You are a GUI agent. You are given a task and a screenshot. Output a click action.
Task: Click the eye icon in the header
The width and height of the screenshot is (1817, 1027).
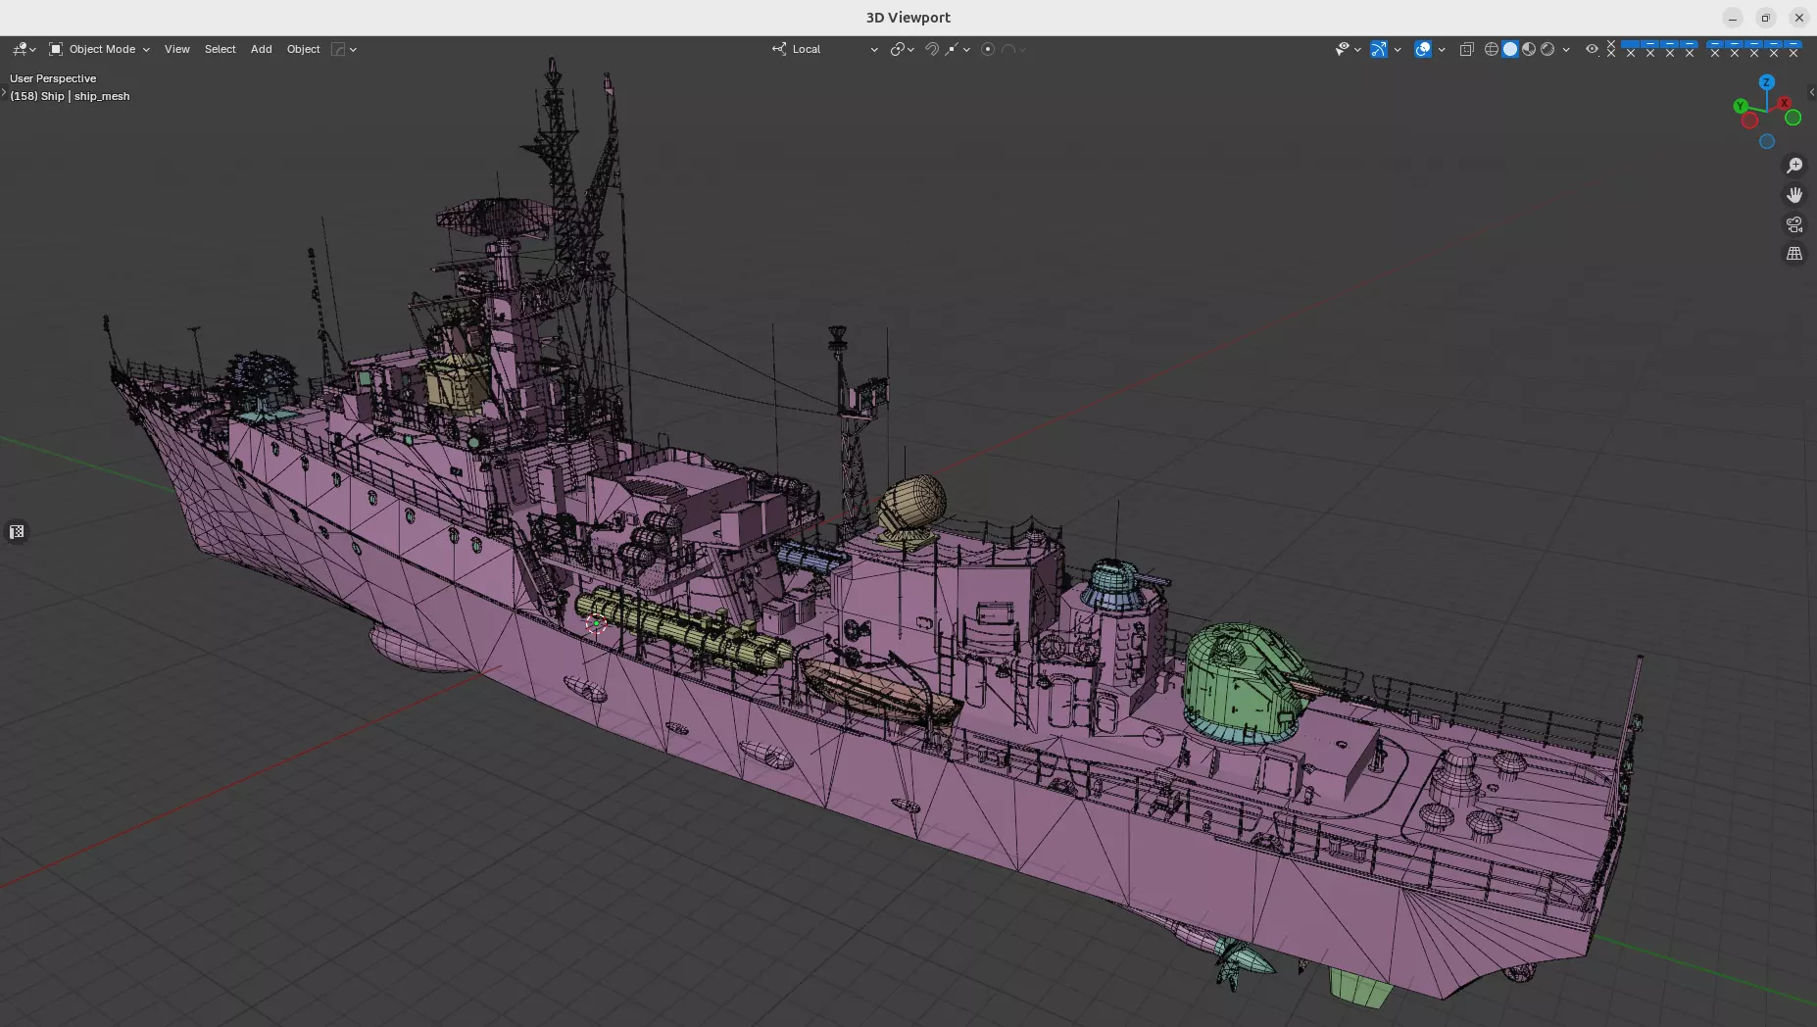[x=1592, y=49]
